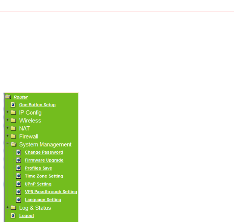Collapse the System Management node
Viewport: 234px width, 222px height.
click(x=7, y=144)
